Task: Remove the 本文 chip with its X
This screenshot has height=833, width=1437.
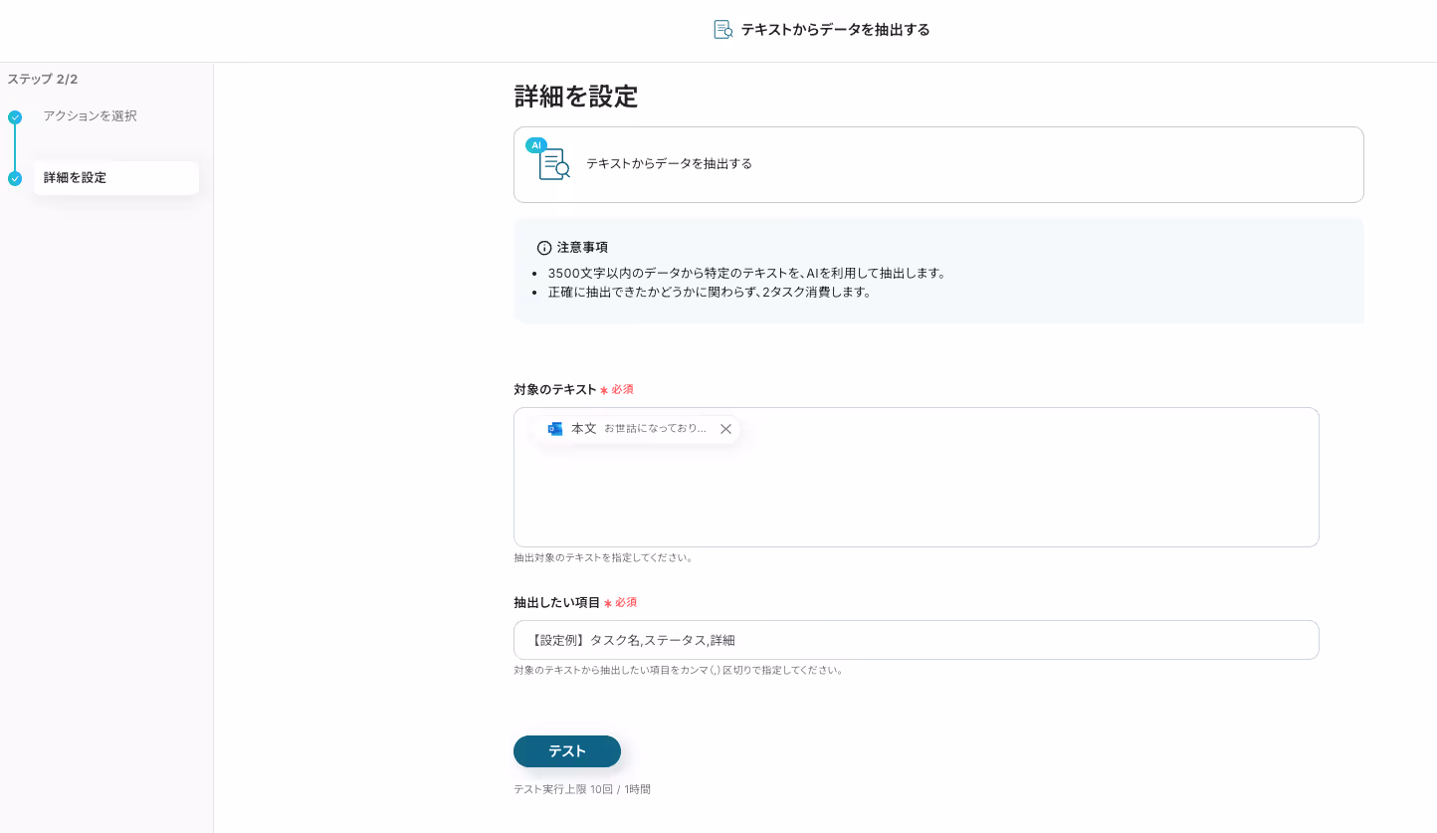Action: pyautogui.click(x=725, y=429)
